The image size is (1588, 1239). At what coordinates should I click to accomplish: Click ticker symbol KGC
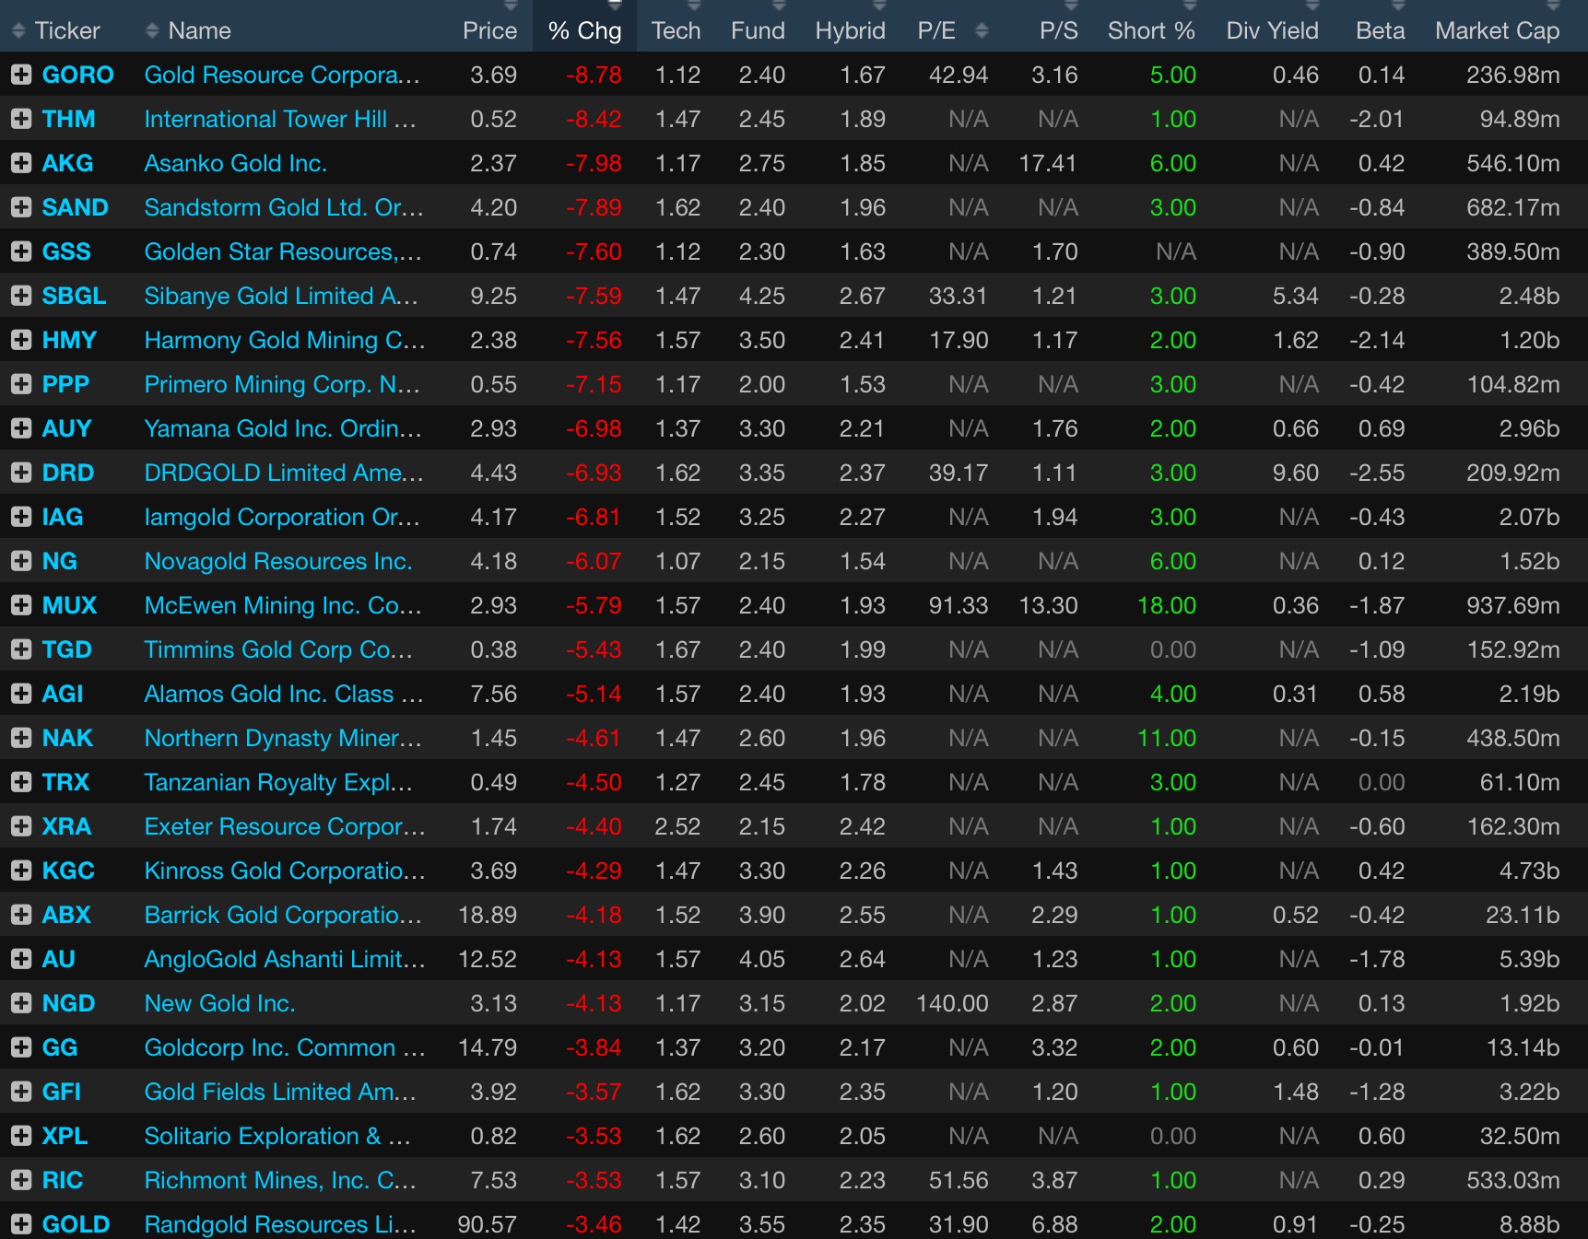coord(68,871)
